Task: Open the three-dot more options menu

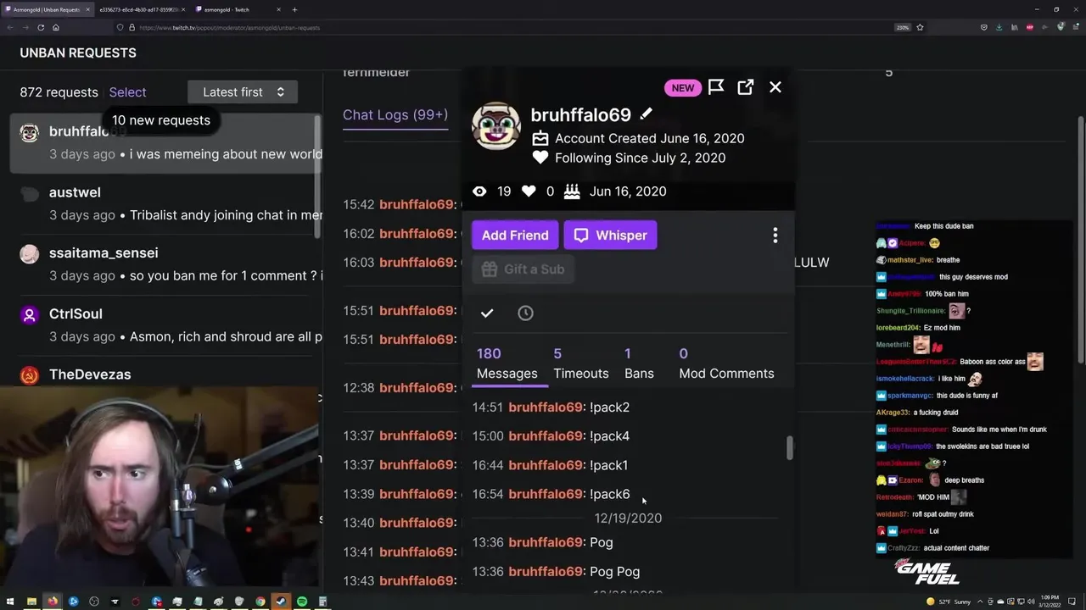Action: pyautogui.click(x=775, y=236)
